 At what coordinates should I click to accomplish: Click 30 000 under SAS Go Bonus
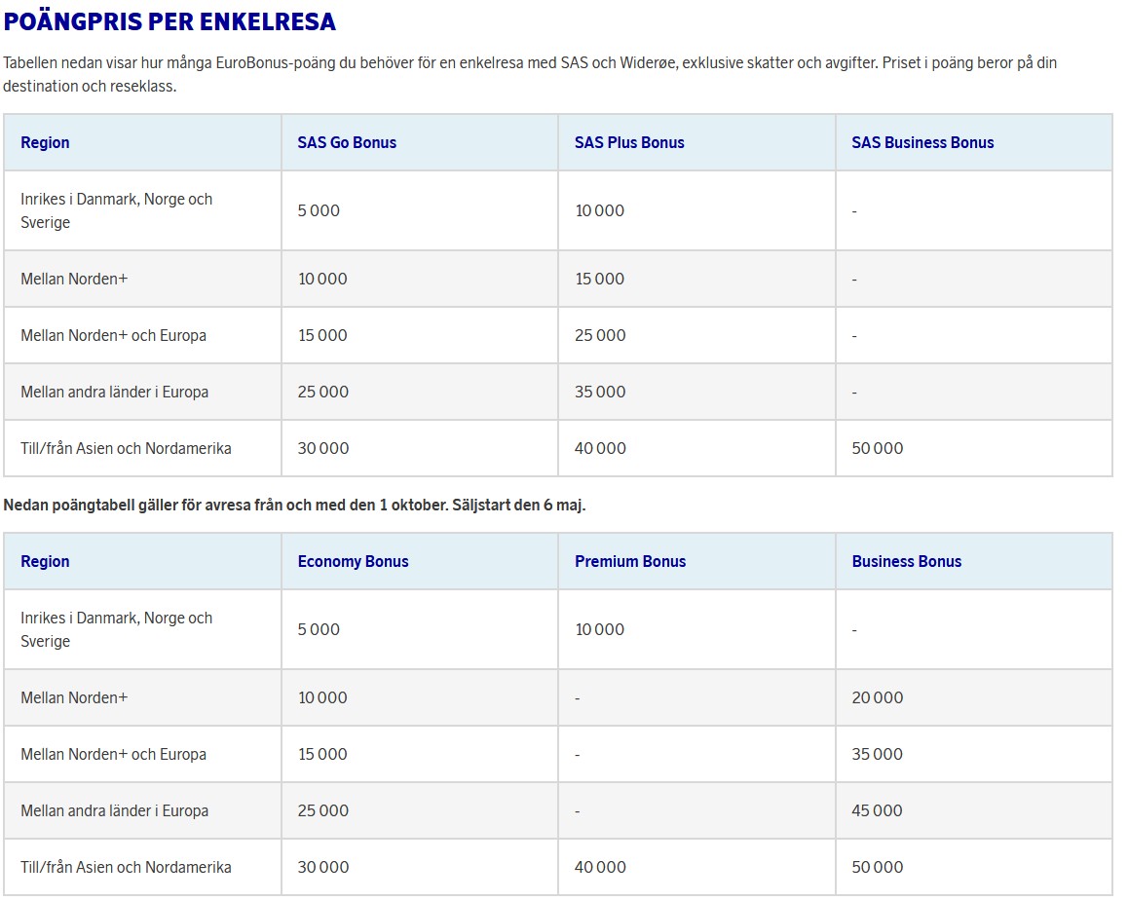323,448
